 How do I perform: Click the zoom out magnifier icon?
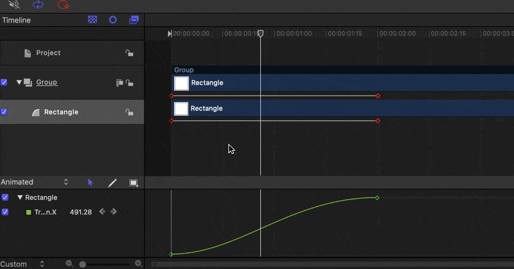[x=69, y=263]
